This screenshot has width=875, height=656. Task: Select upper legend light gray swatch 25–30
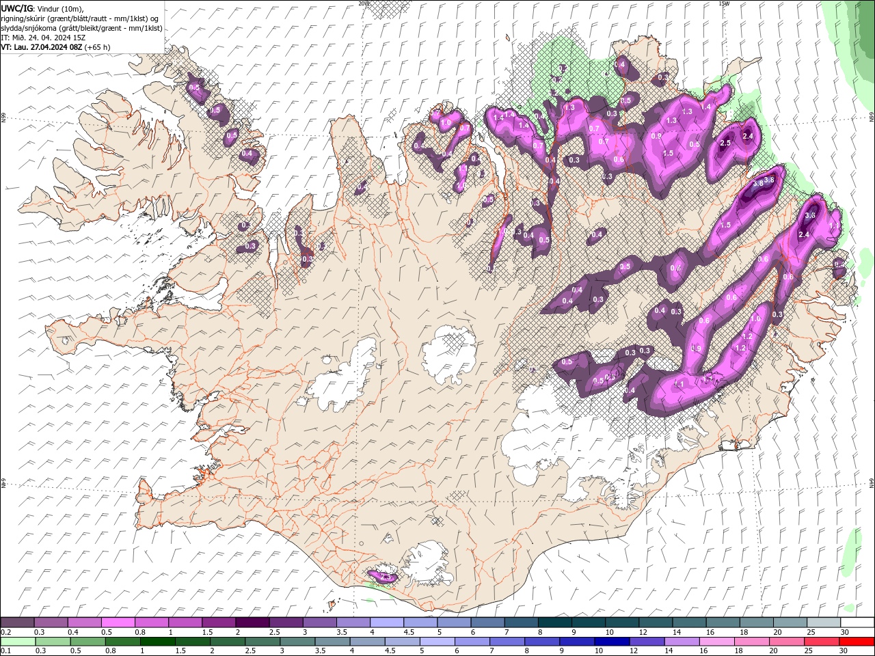pyautogui.click(x=824, y=623)
